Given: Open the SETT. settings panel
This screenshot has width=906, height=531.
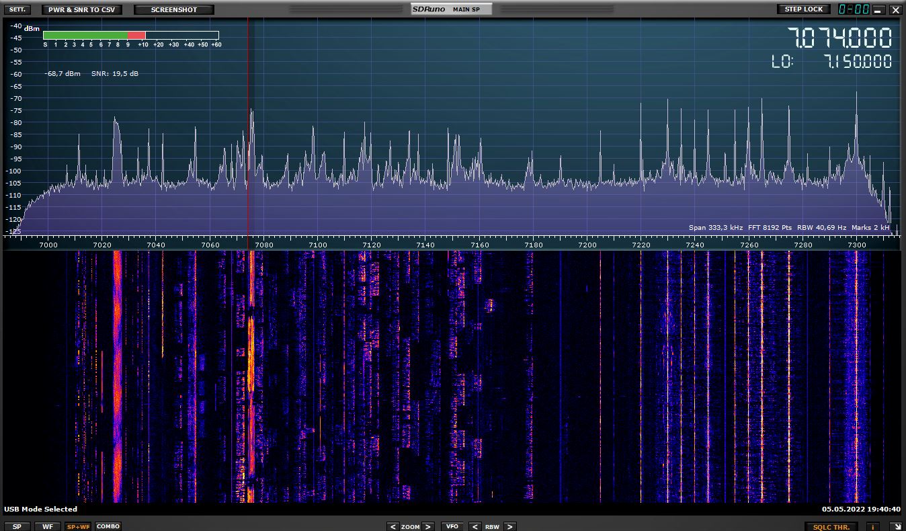Looking at the screenshot, I should click(x=17, y=9).
